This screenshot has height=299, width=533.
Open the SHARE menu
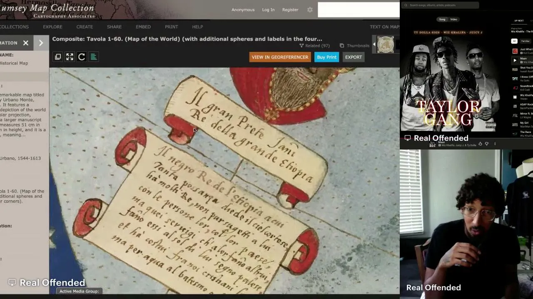click(x=114, y=27)
